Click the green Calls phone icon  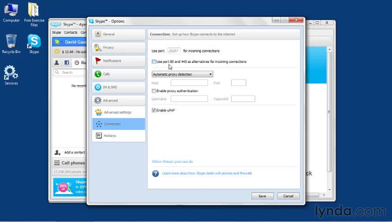click(x=98, y=74)
